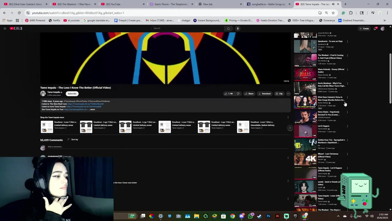Open YouTube notifications bell
Image resolution: width=392 pixels, height=221 pixels.
[x=375, y=29]
